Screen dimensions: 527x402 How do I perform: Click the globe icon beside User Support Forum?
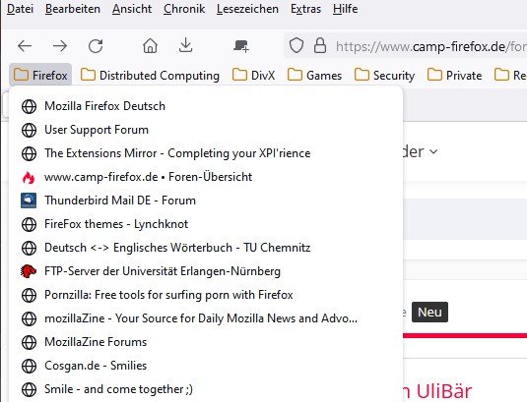tap(29, 130)
